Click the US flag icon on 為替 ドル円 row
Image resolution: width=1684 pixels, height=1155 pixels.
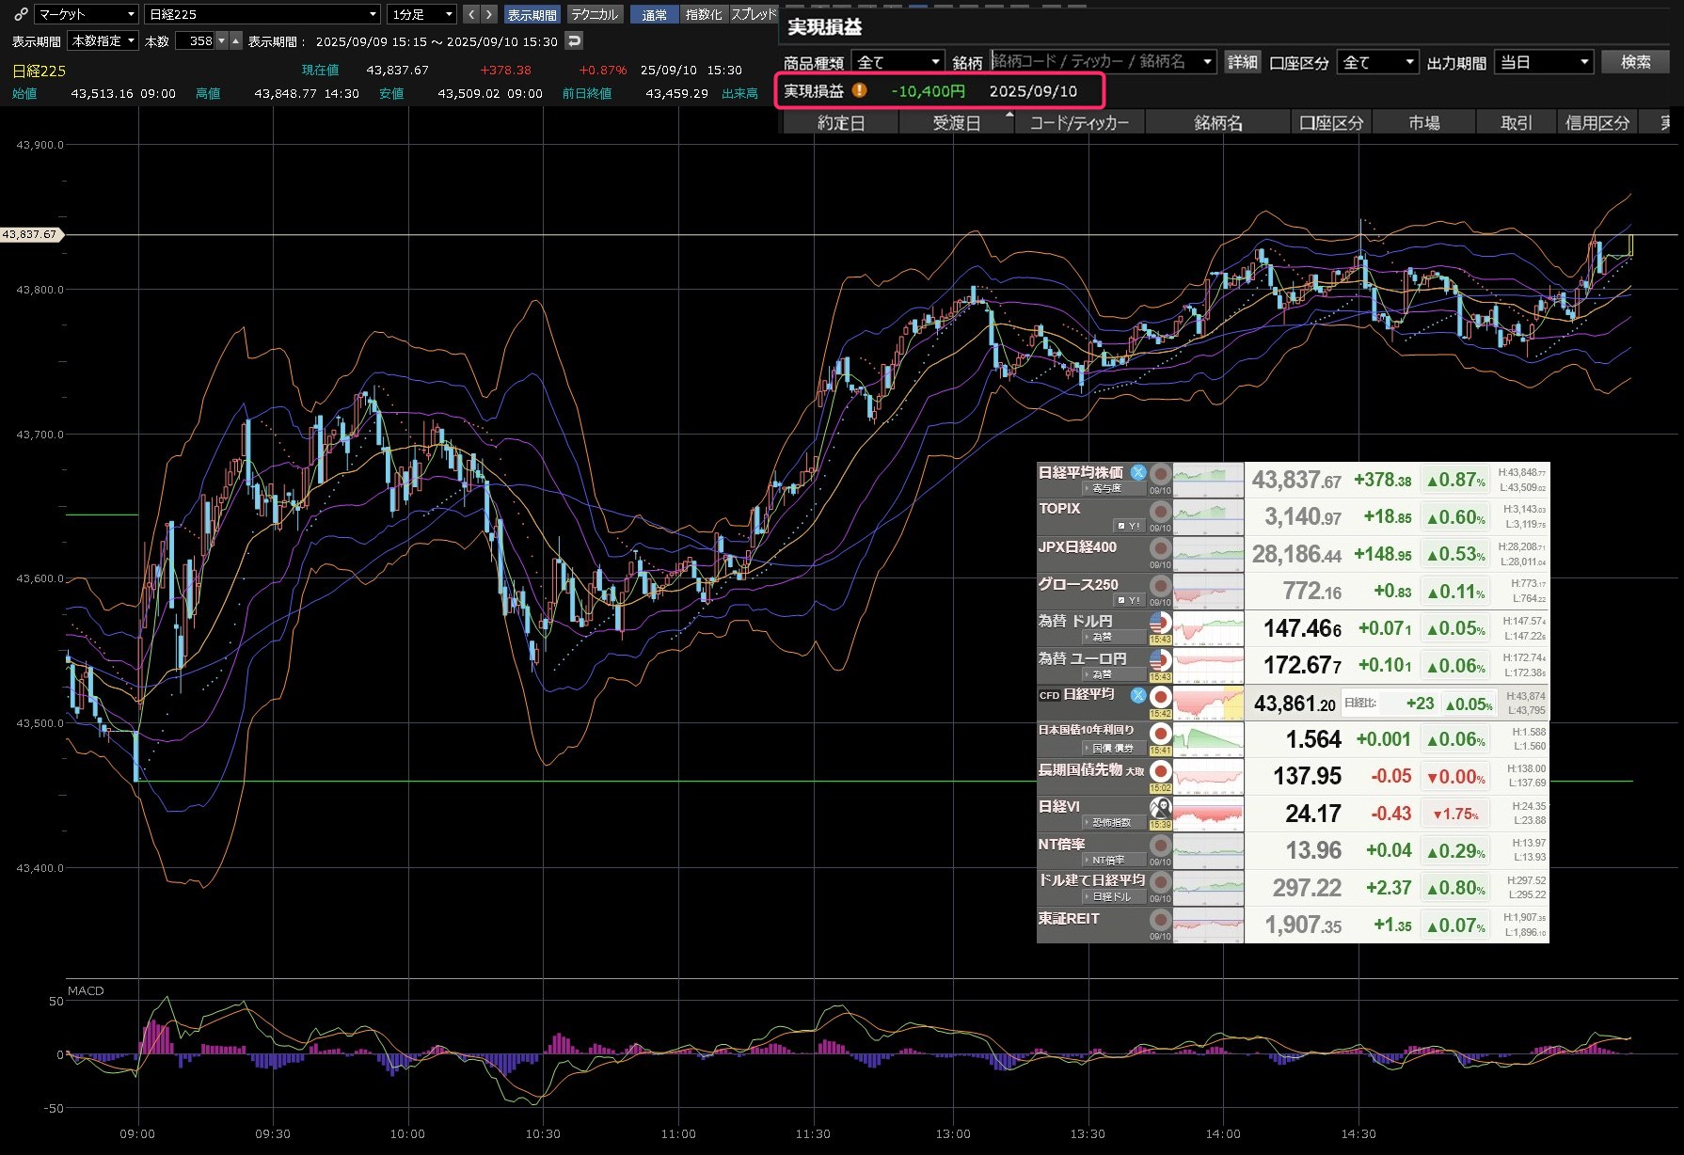[x=1160, y=623]
